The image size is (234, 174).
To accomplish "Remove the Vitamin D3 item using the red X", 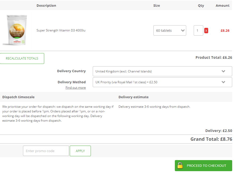I will 206,30.
